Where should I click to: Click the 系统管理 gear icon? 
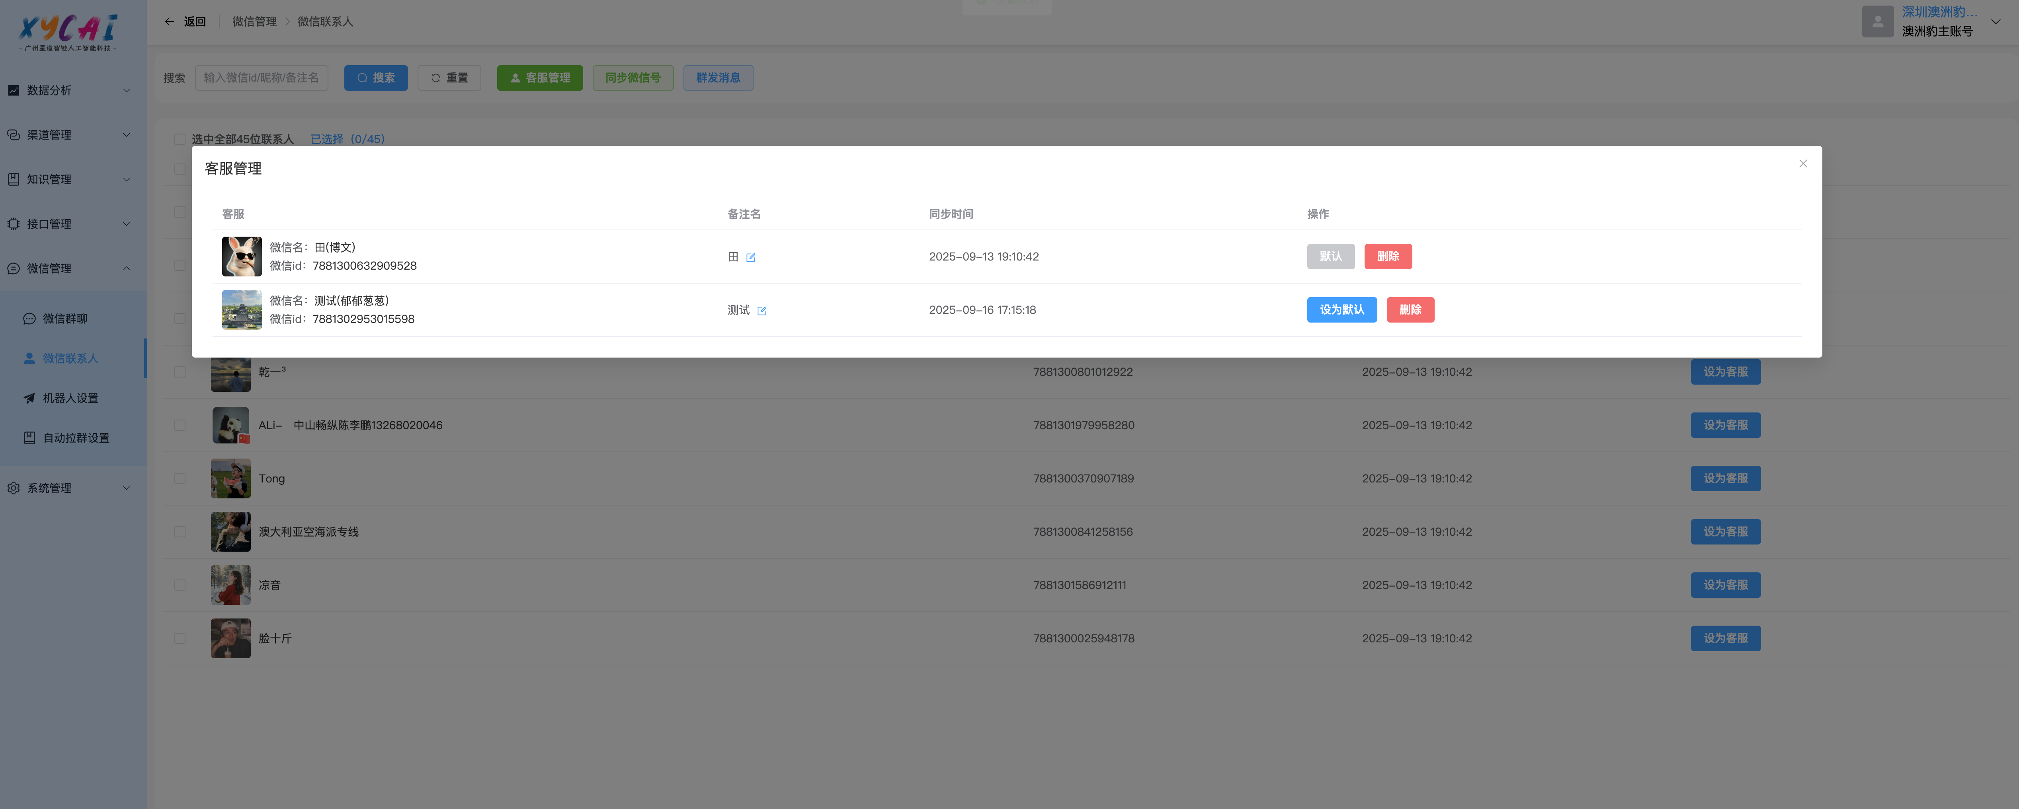13,488
